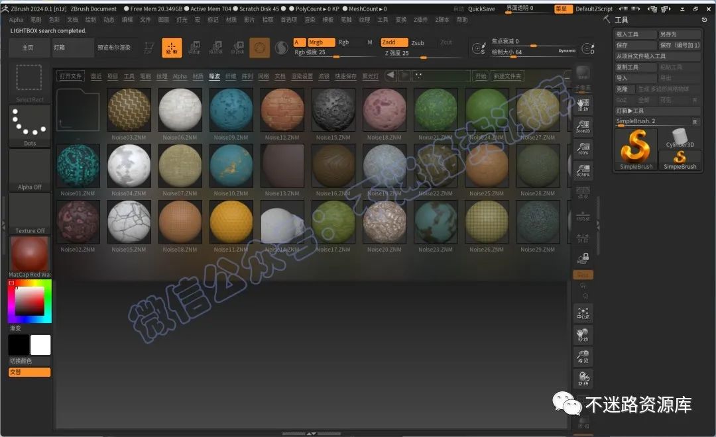Image resolution: width=716 pixels, height=437 pixels.
Task: Toggle M material mode
Action: [x=370, y=42]
